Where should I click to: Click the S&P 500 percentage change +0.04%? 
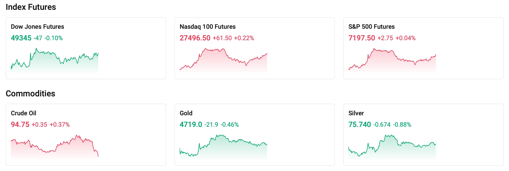point(405,38)
